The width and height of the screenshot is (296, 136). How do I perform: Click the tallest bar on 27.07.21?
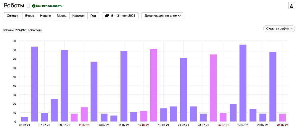pos(243,83)
